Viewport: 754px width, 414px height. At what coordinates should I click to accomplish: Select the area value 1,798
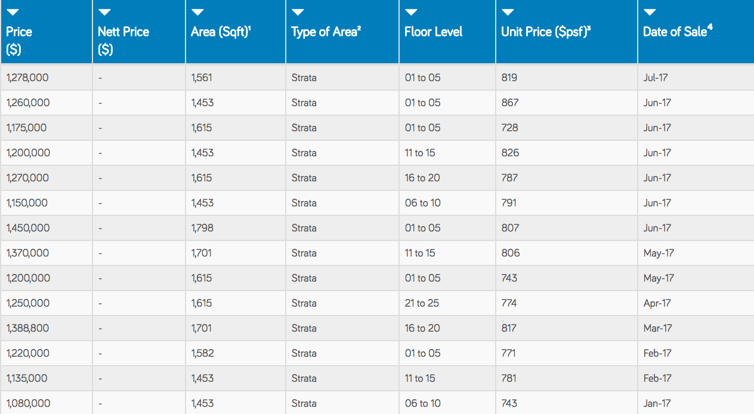(x=202, y=228)
